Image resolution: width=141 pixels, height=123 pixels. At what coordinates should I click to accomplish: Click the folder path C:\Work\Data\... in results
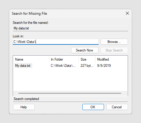[63, 66]
